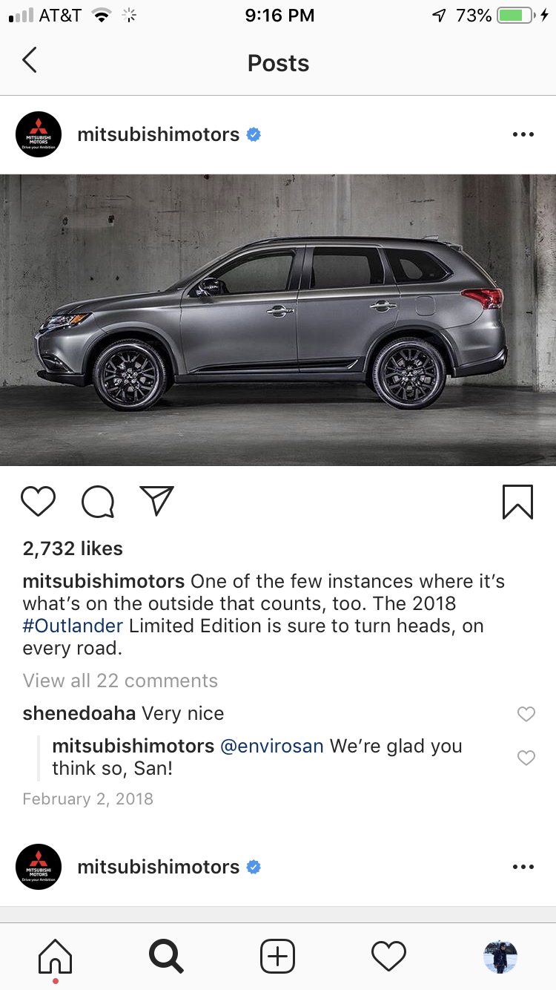556x990 pixels.
Task: Open the Home tab in the bottom bar
Action: point(56,957)
